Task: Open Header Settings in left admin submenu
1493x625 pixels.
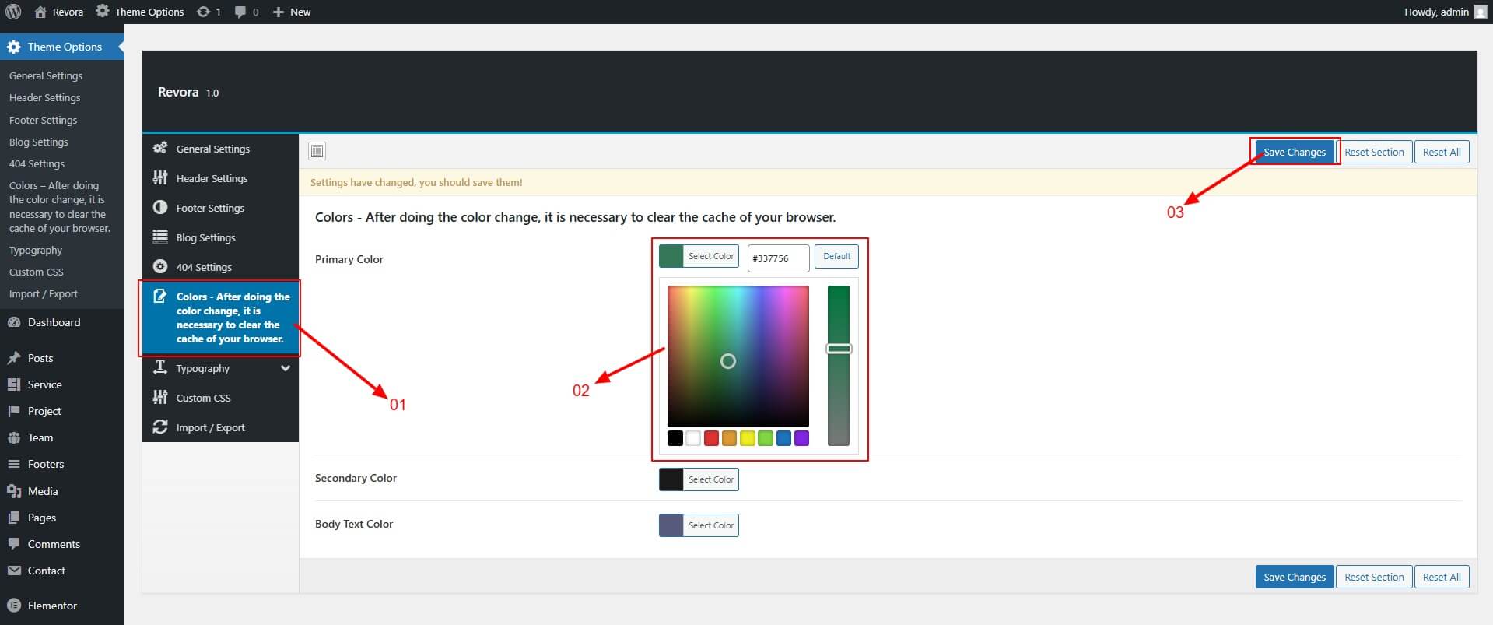Action: coord(45,97)
